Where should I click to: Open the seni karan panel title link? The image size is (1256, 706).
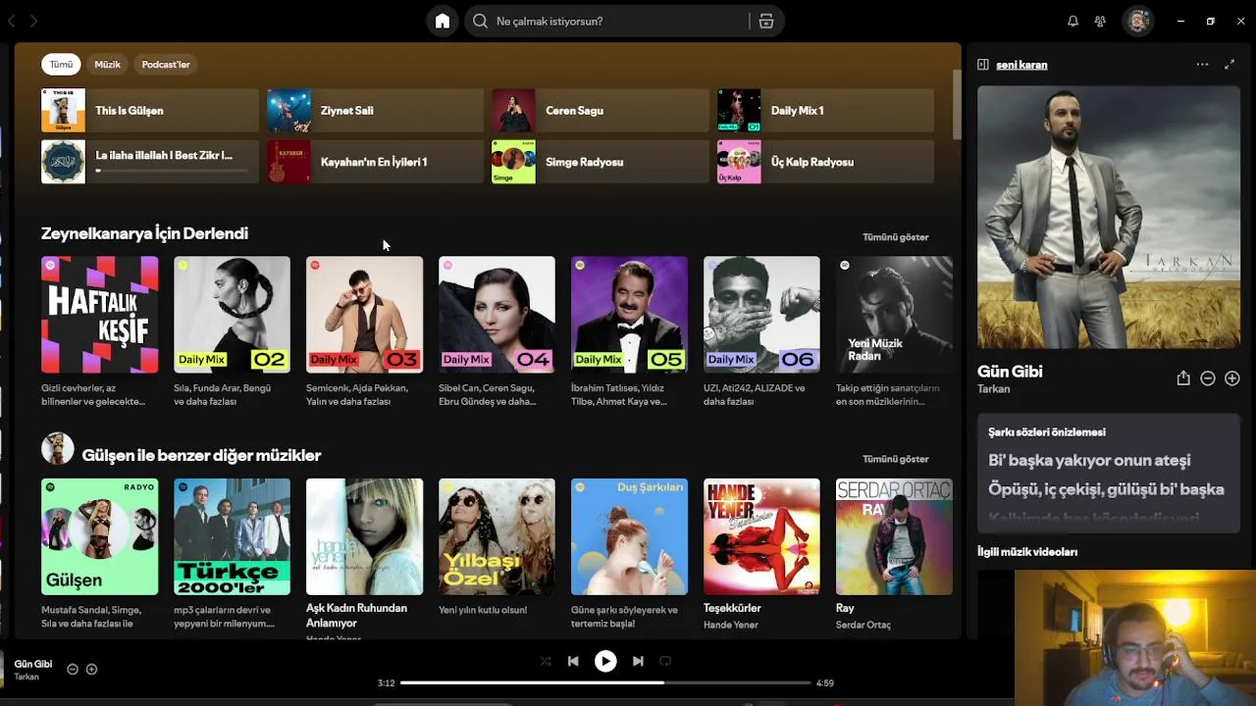(x=1021, y=65)
